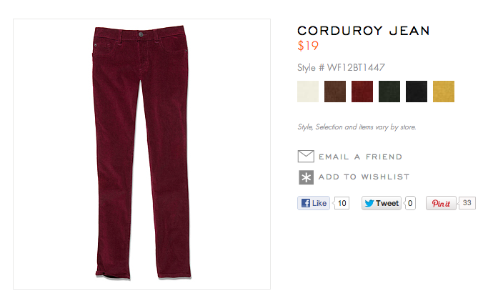Click the $19 price text
The image size is (493, 301).
click(308, 46)
